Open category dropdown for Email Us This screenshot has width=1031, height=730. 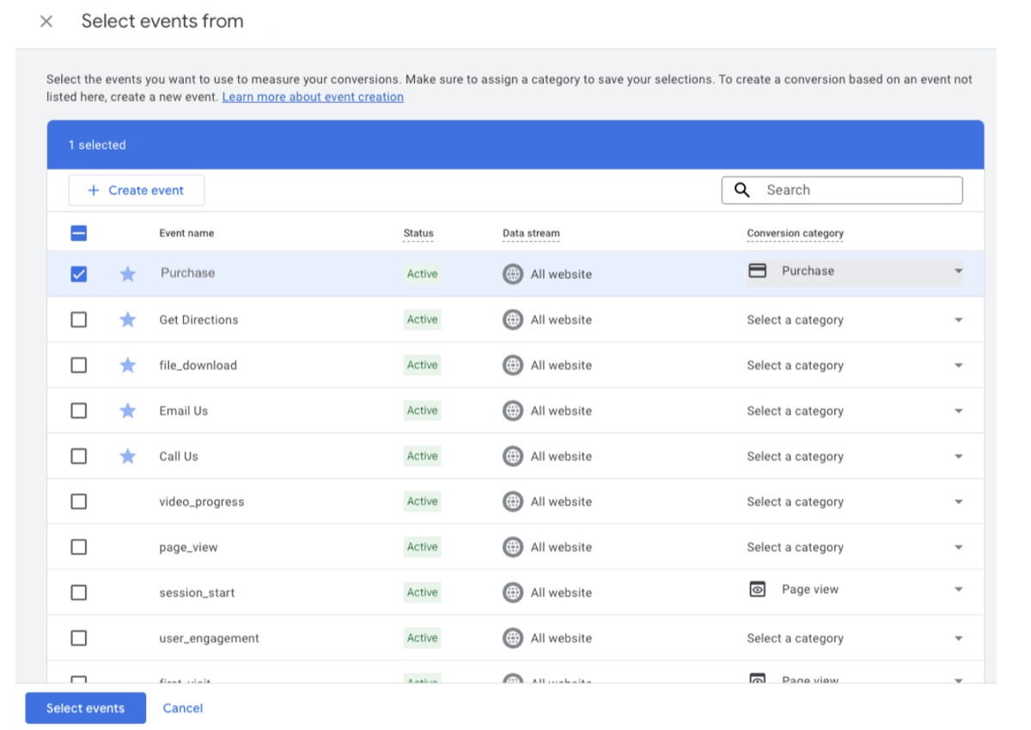click(x=855, y=411)
